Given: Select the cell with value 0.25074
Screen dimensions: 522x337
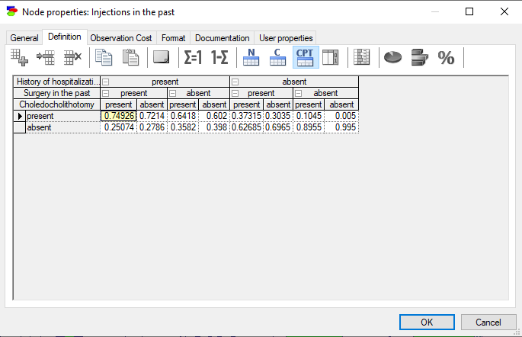Looking at the screenshot, I should [x=119, y=127].
